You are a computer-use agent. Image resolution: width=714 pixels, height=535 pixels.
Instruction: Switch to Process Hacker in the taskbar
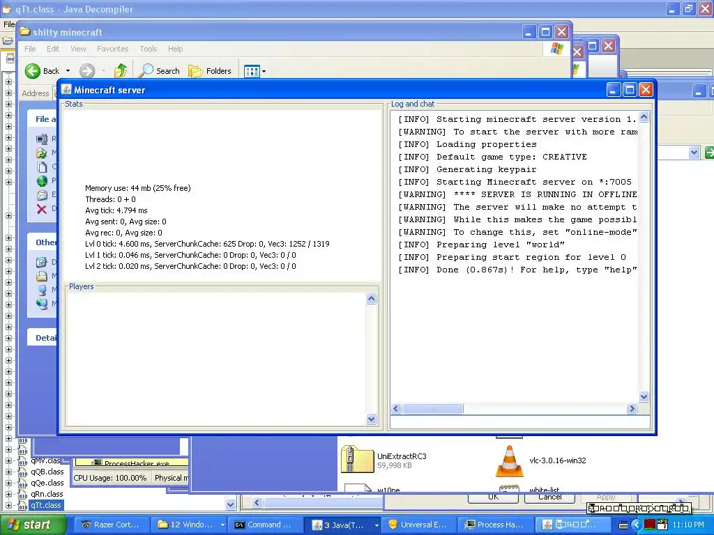pos(496,525)
